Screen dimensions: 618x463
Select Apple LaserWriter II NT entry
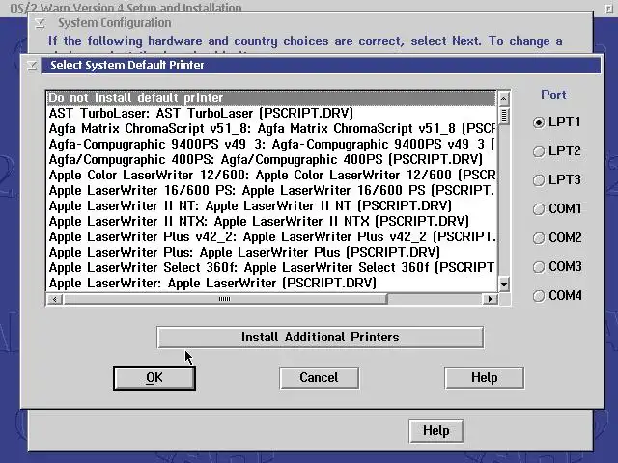[271, 205]
